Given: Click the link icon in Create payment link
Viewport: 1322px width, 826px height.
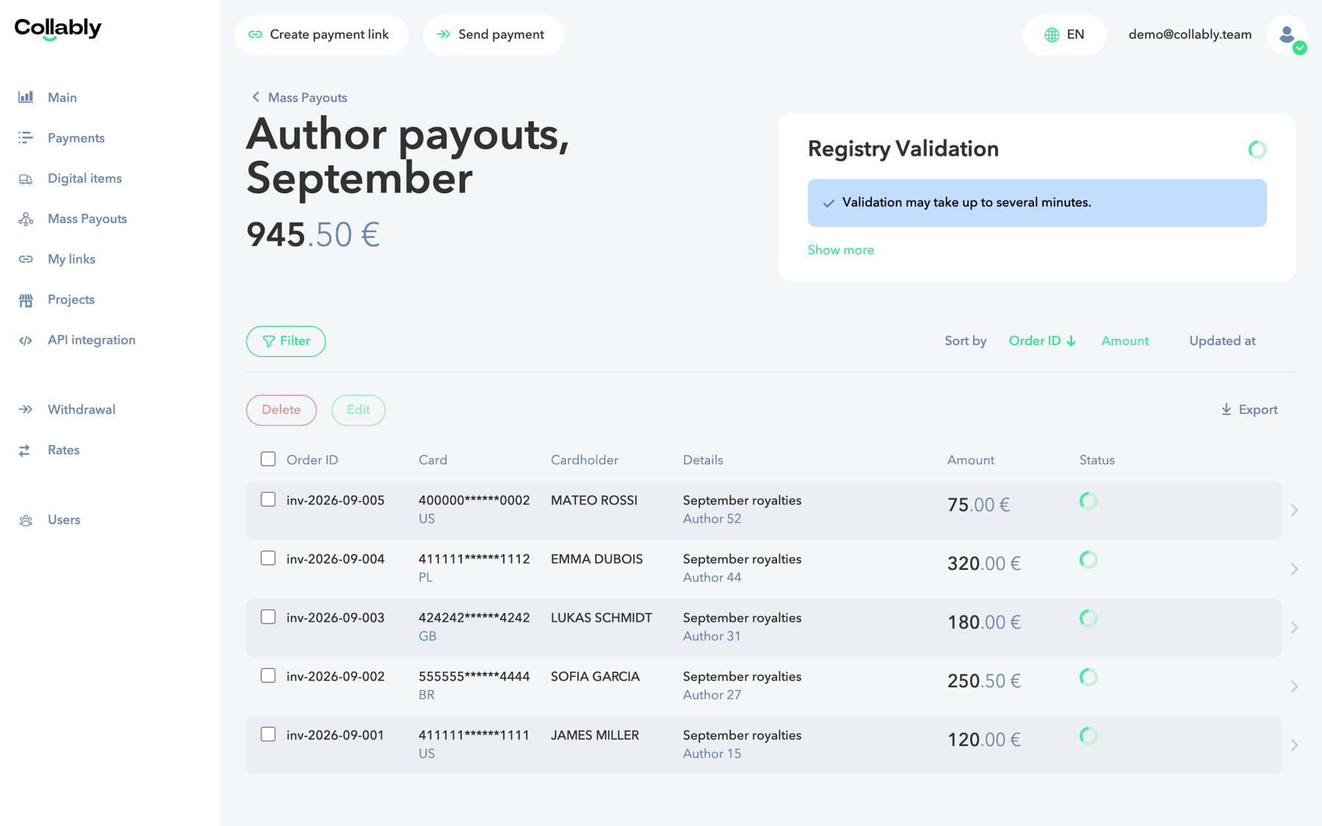Looking at the screenshot, I should pyautogui.click(x=255, y=35).
